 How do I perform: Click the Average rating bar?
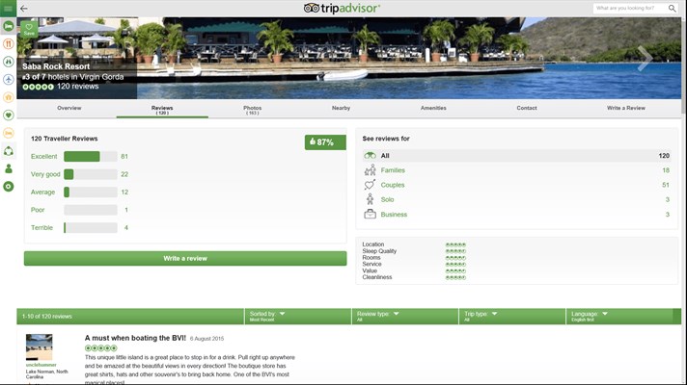click(91, 192)
